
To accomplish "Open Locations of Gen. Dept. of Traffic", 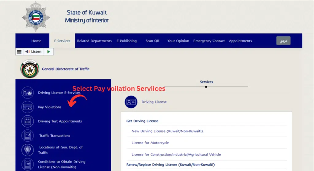I will [60, 150].
